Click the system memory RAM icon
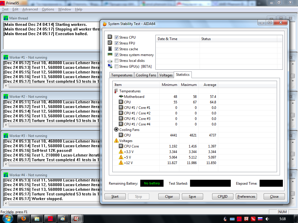Image resolution: width=298 pixels, height=223 pixels. click(x=110, y=54)
